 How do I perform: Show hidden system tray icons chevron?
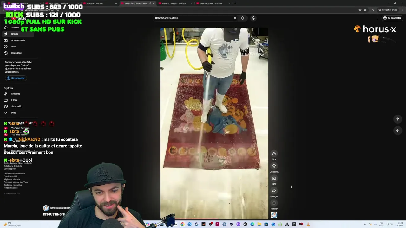click(x=365, y=225)
